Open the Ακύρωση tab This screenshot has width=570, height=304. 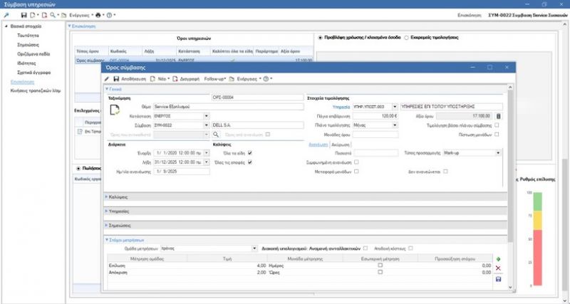click(x=341, y=145)
